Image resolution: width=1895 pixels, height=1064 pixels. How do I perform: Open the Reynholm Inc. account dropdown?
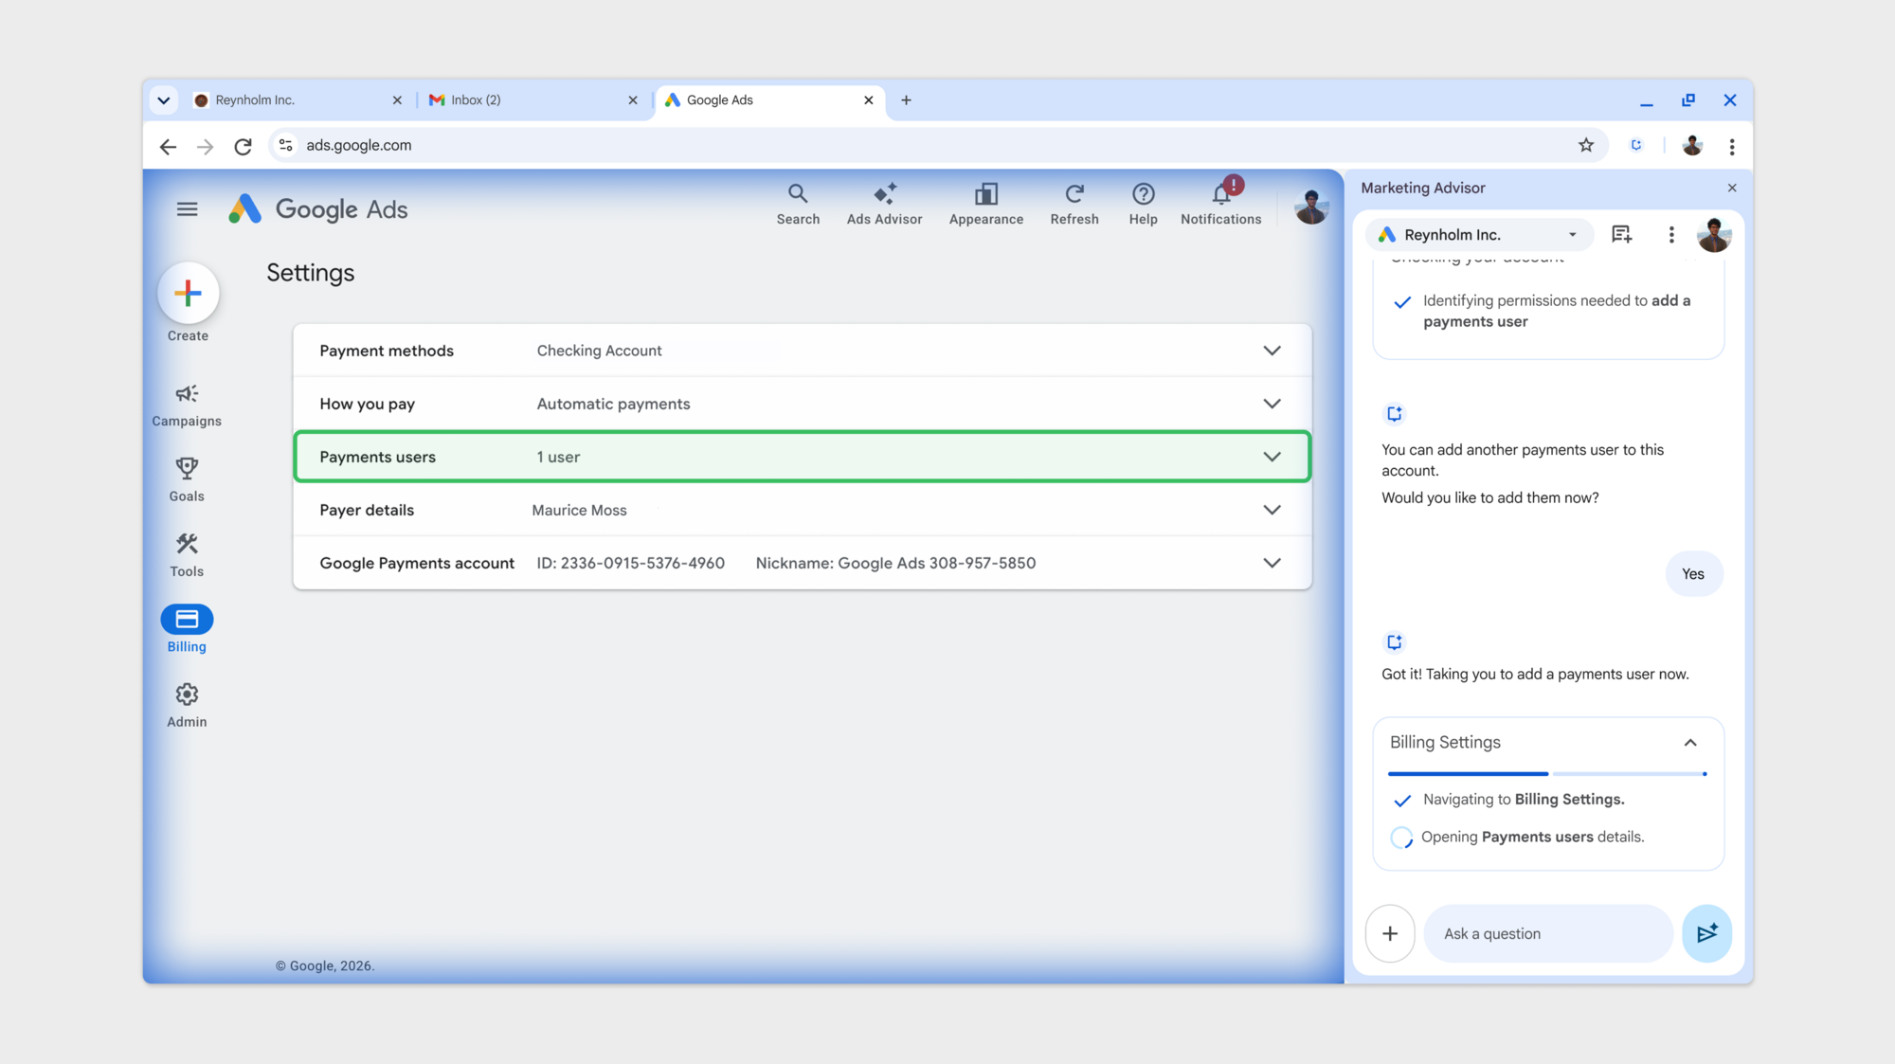click(1479, 234)
